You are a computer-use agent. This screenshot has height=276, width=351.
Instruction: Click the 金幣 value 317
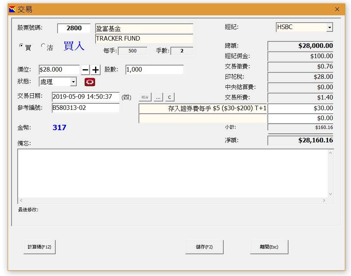tap(59, 128)
